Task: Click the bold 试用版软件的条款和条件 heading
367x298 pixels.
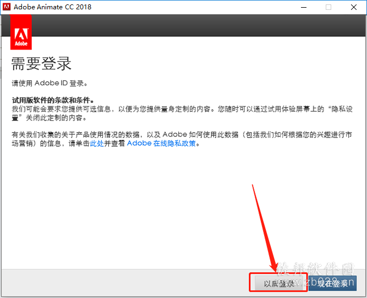Action: pos(53,100)
